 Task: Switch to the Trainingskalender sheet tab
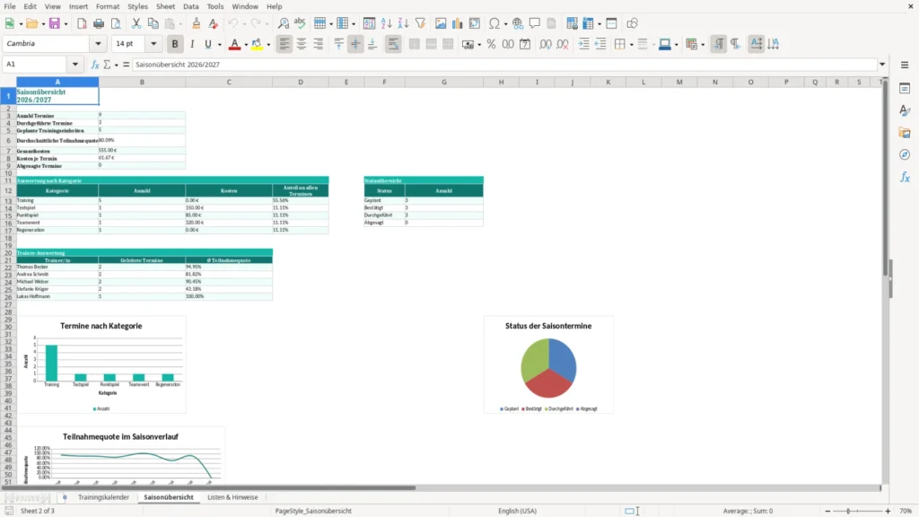click(x=103, y=497)
